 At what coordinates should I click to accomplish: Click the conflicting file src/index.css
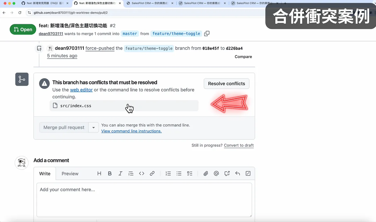point(76,106)
